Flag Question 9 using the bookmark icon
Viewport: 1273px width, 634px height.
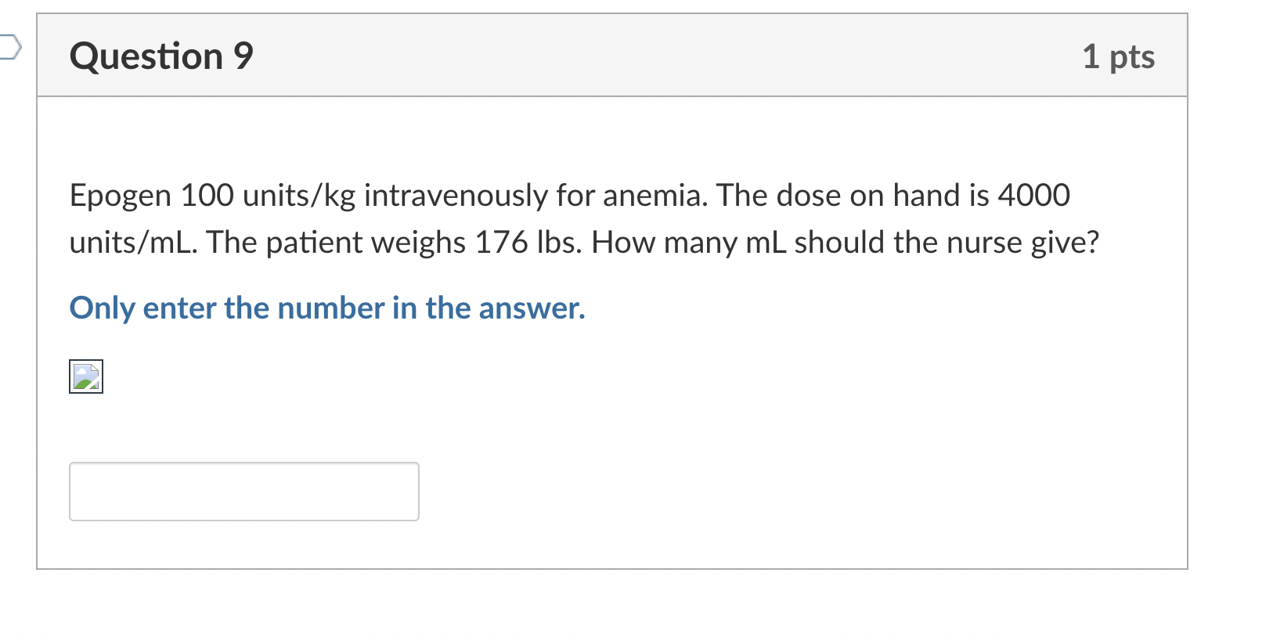(9, 48)
